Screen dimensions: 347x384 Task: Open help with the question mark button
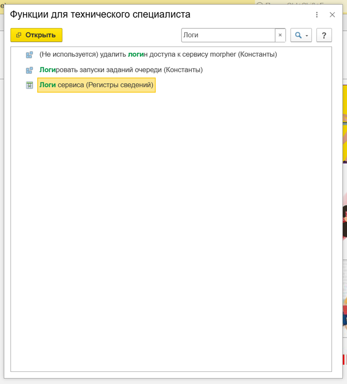pos(324,35)
